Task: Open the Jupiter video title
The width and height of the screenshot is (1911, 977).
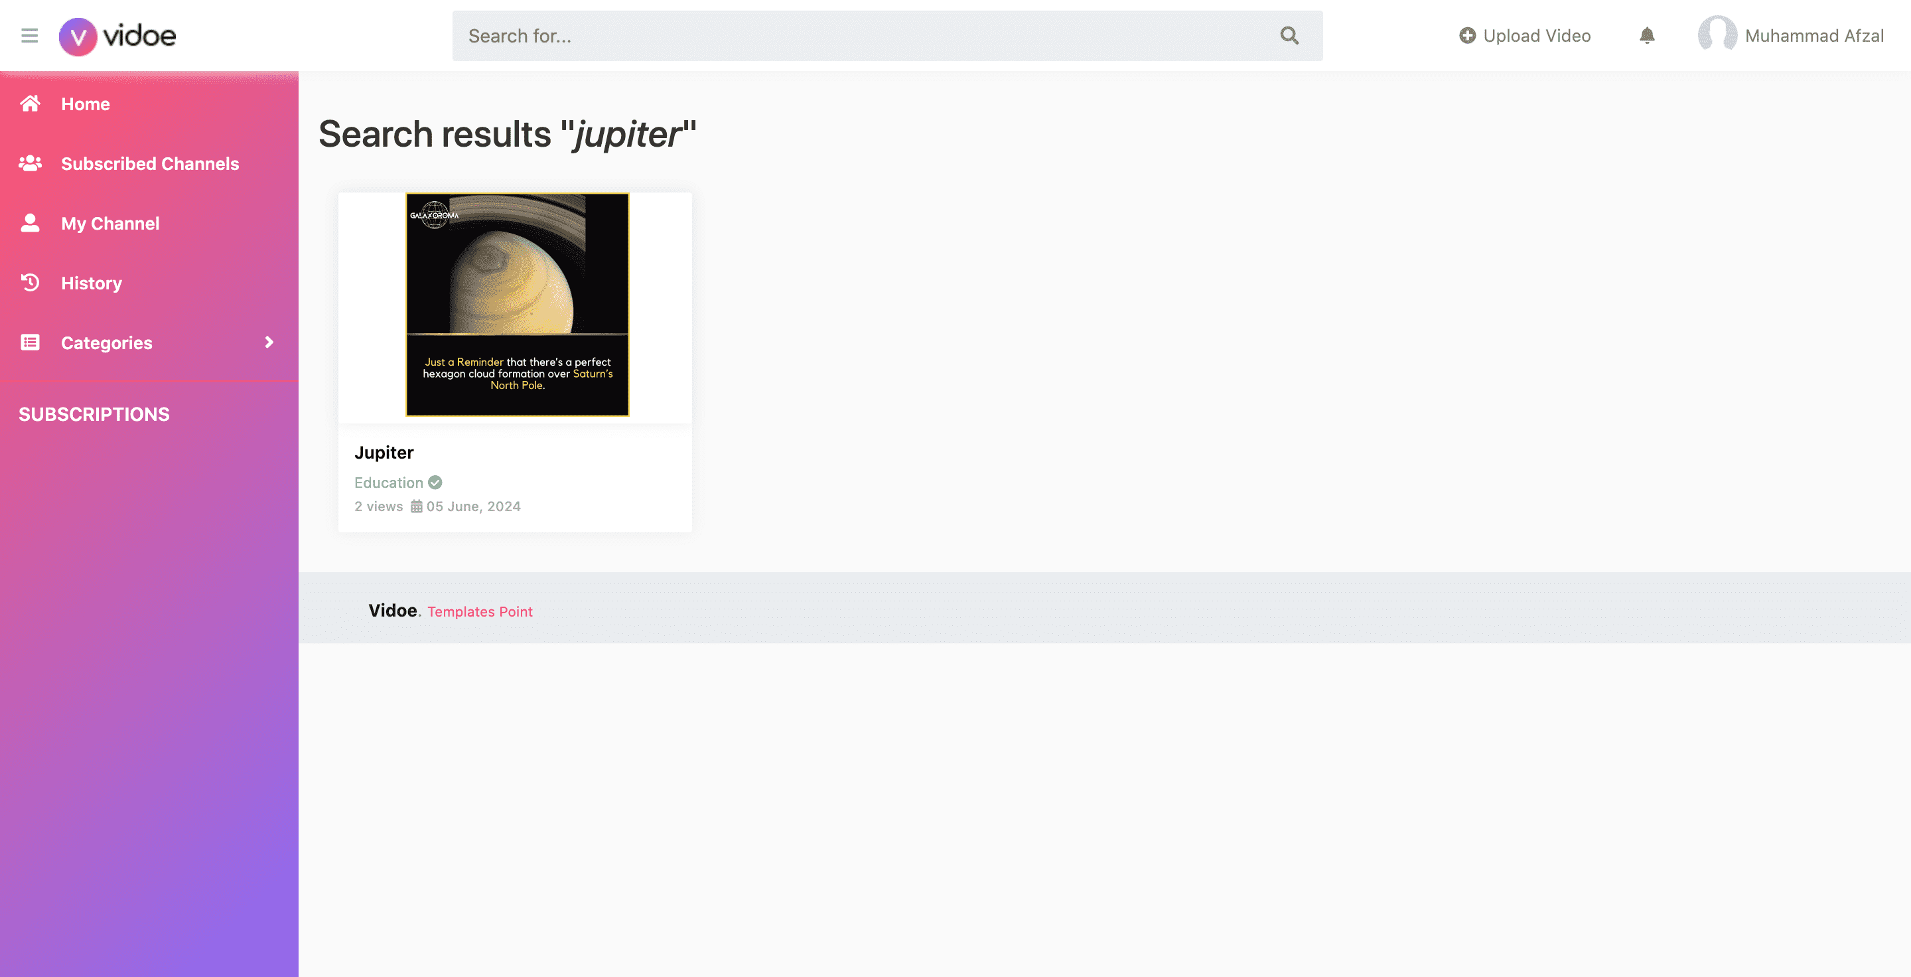Action: pyautogui.click(x=384, y=453)
